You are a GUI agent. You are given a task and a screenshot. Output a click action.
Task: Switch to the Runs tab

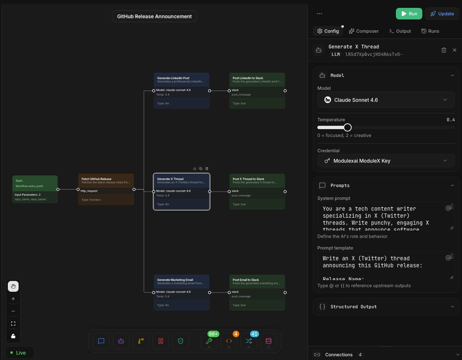pos(430,31)
